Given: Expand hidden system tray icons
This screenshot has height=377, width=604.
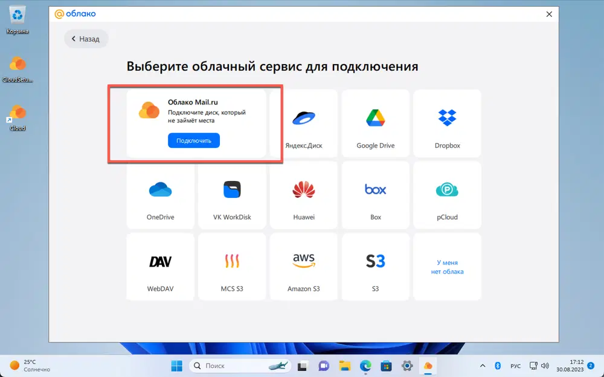Looking at the screenshot, I should point(483,366).
